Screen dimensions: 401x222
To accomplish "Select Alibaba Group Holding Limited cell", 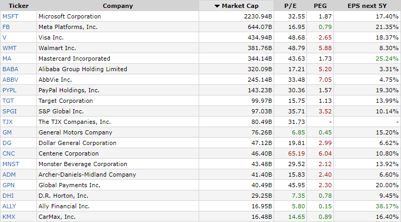I will click(118, 69).
